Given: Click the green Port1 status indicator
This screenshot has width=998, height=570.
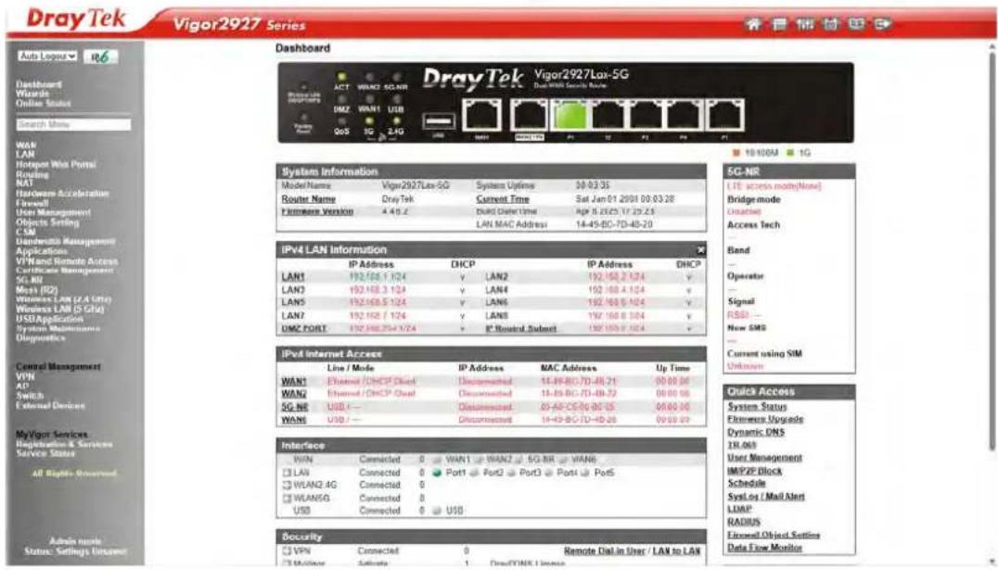Looking at the screenshot, I should coord(437,473).
